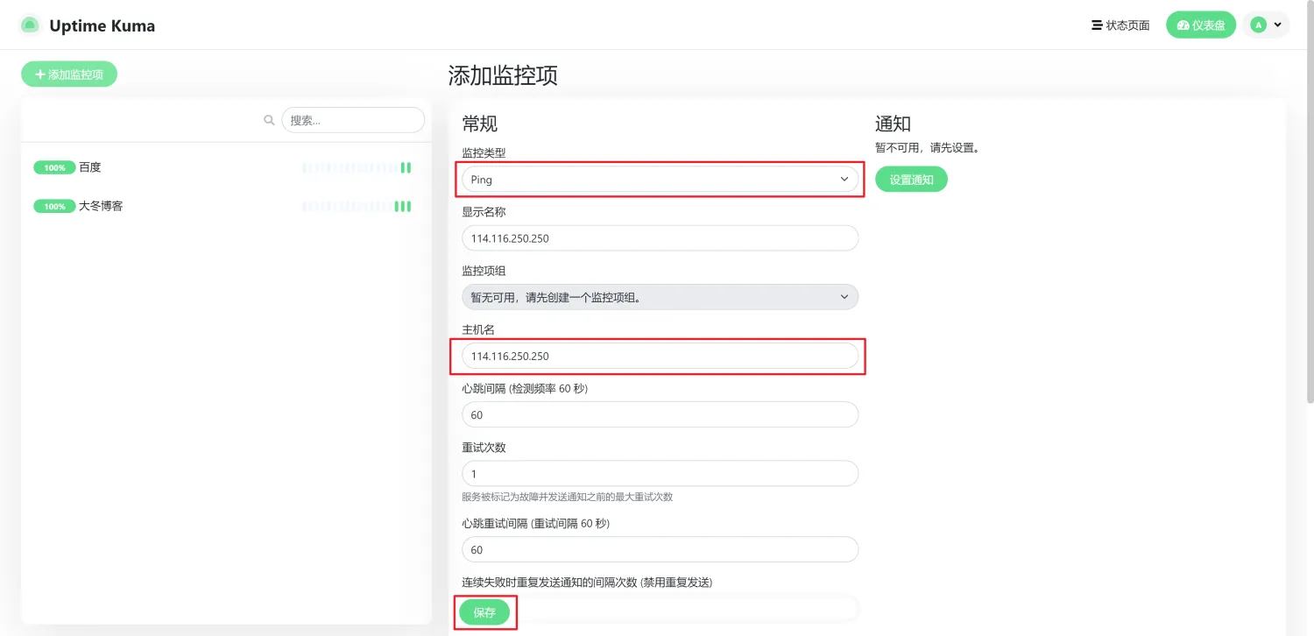Click the 100% badge next to 大冬博客
The image size is (1314, 636).
coord(54,207)
